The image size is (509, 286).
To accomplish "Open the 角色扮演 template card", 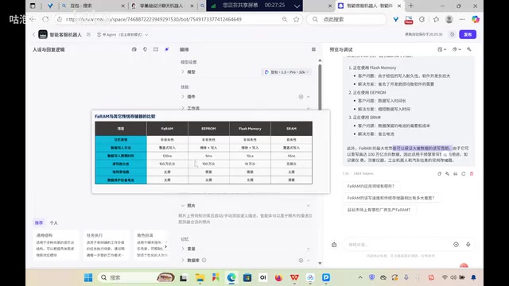I will pos(152,245).
